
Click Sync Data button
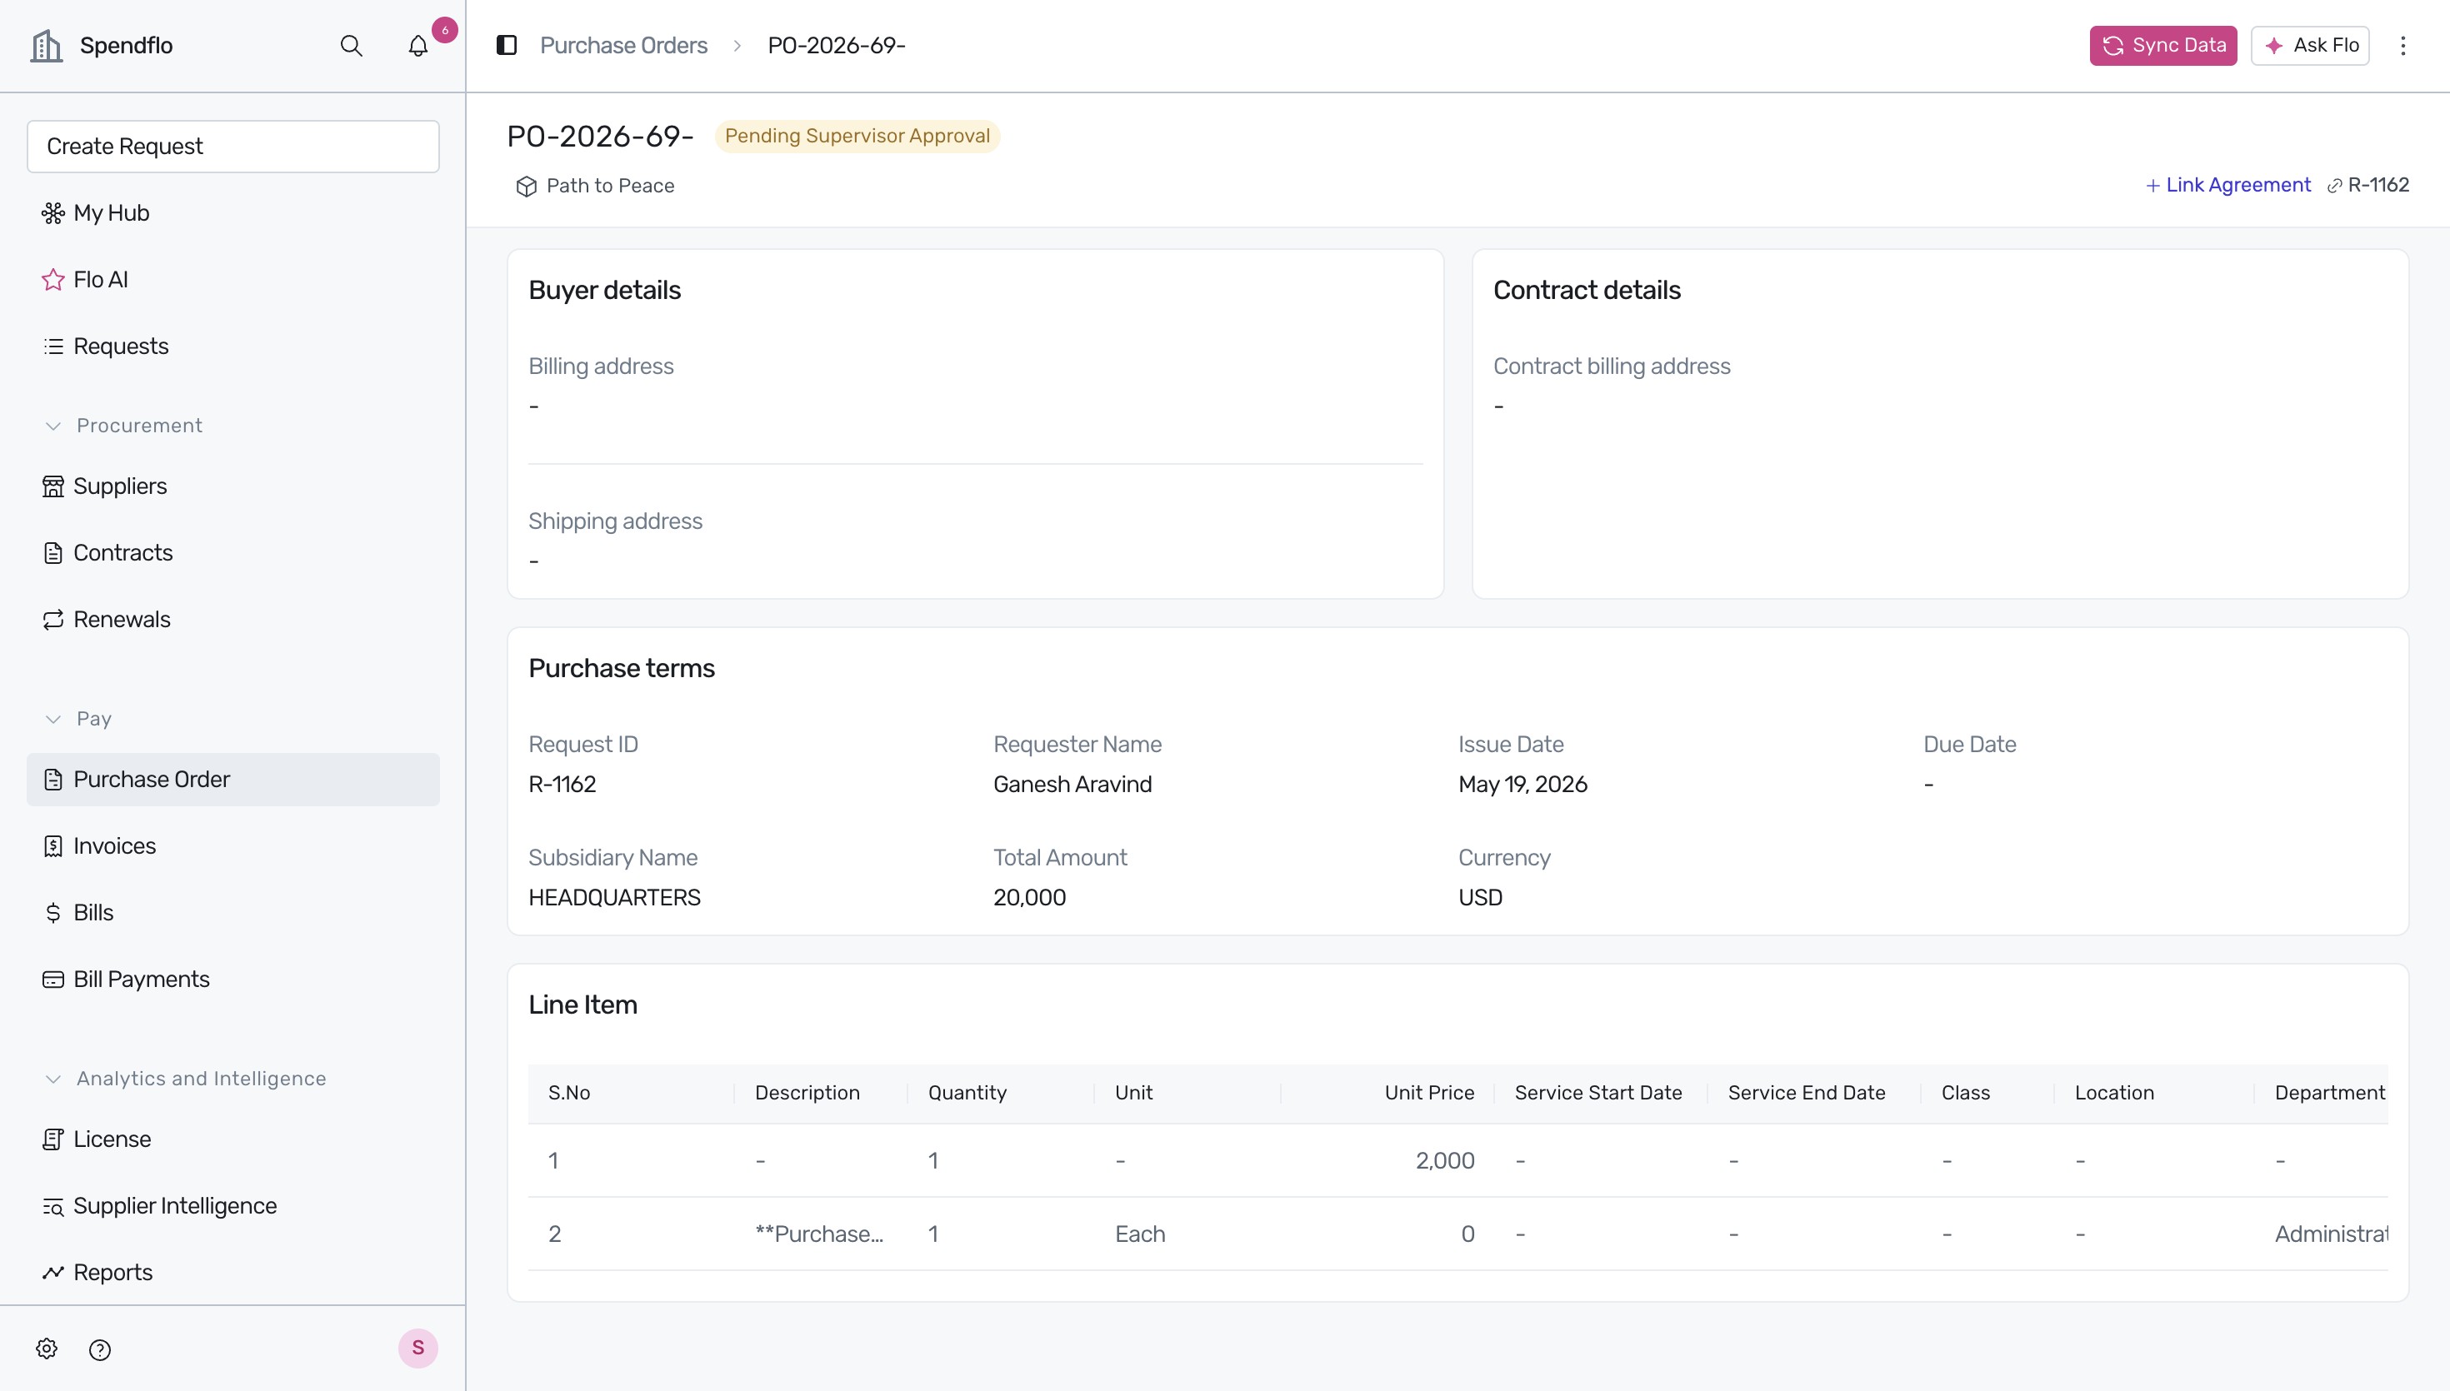[2162, 46]
